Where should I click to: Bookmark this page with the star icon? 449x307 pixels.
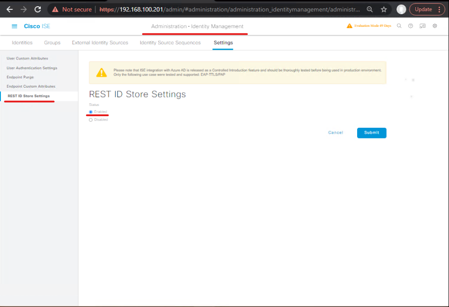click(384, 9)
